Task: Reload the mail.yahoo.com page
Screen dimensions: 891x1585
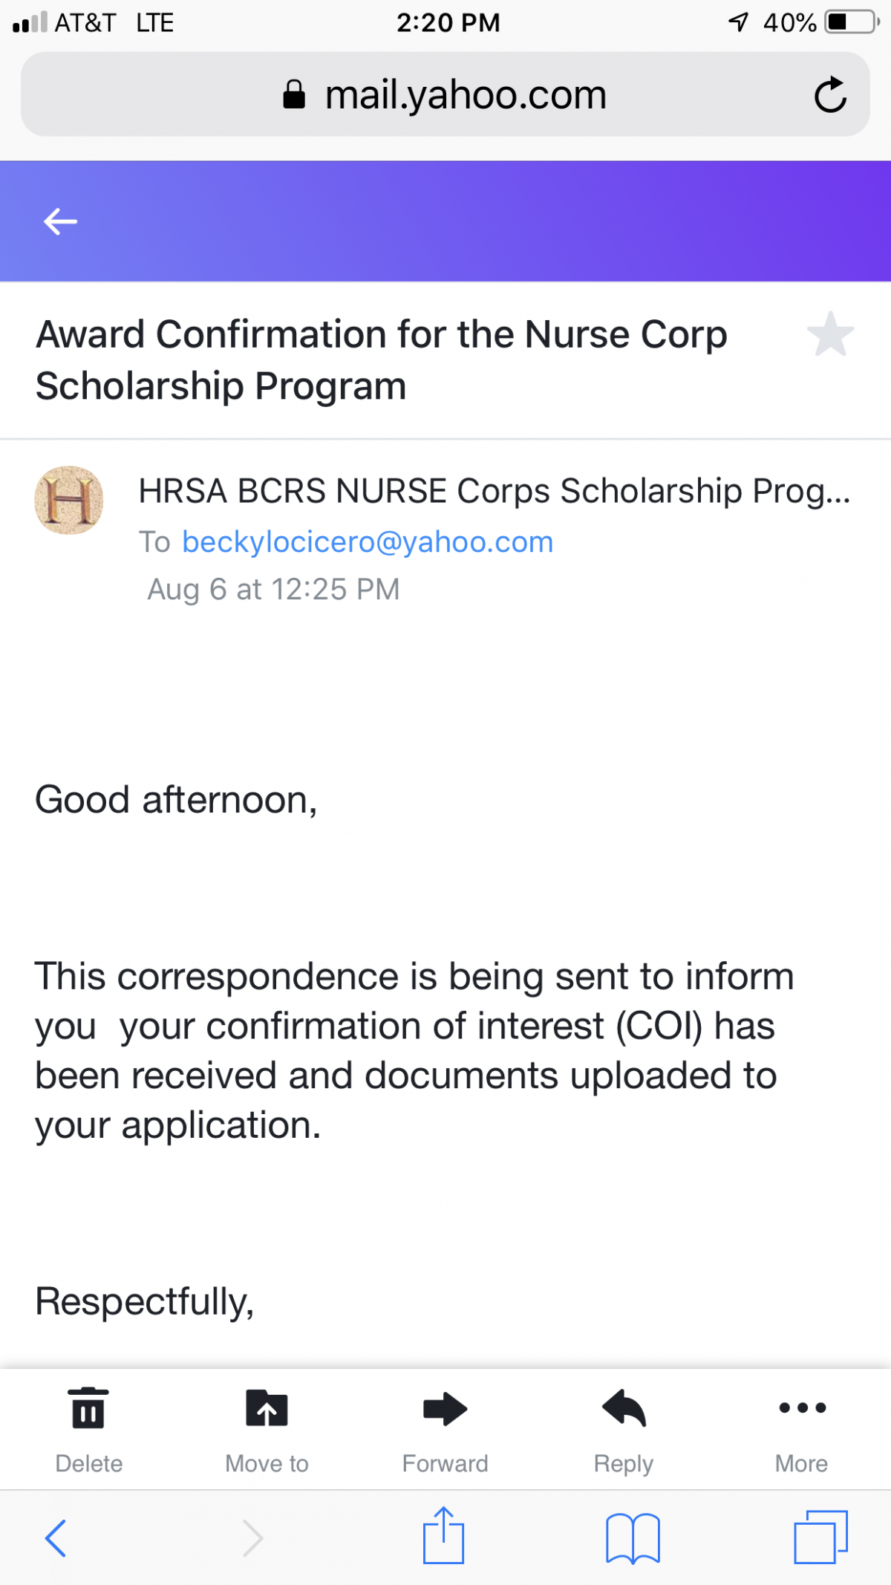Action: coord(829,94)
